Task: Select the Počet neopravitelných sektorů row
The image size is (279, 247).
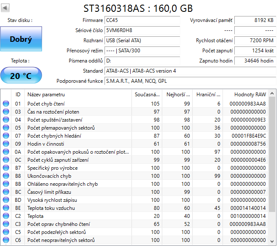Action: 134,240
